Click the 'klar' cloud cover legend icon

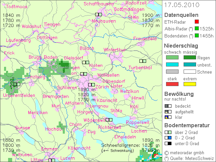pyautogui.click(x=168, y=117)
